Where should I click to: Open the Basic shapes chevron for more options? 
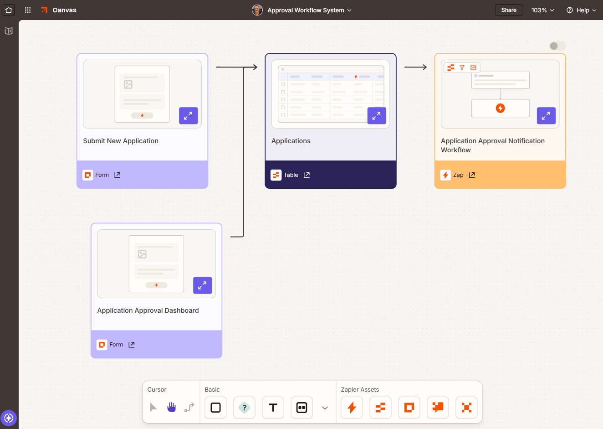tap(325, 408)
